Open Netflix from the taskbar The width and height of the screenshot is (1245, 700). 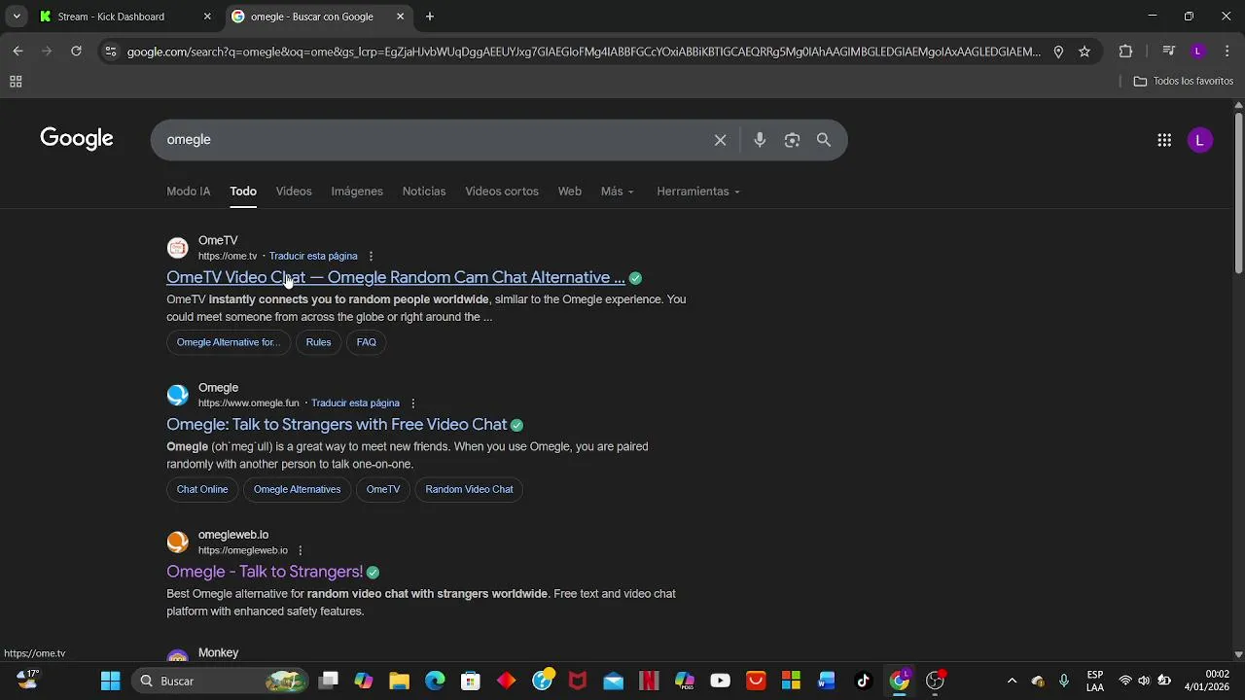[x=649, y=681]
